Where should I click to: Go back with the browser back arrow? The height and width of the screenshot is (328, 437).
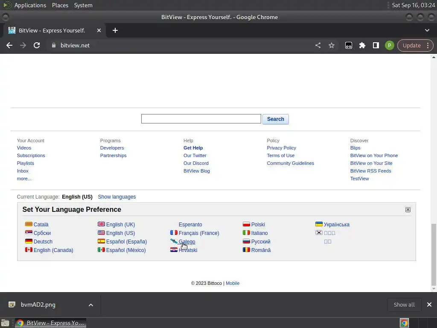[9, 45]
